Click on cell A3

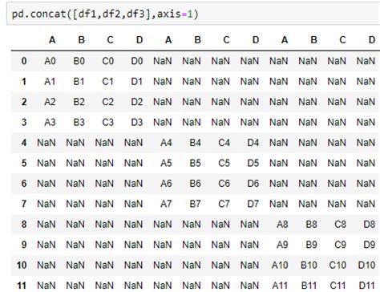pos(50,122)
